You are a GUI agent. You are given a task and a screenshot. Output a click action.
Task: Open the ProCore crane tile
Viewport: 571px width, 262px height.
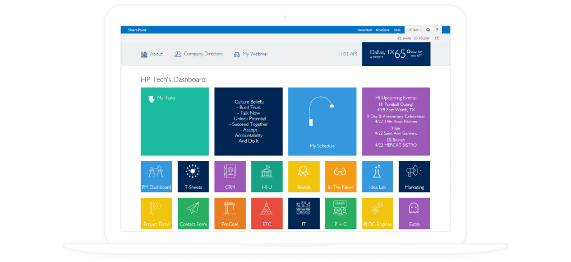coord(230,213)
